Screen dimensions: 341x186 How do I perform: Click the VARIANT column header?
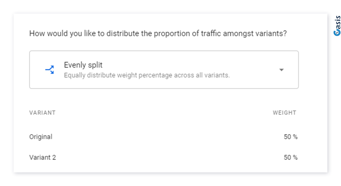[42, 113]
